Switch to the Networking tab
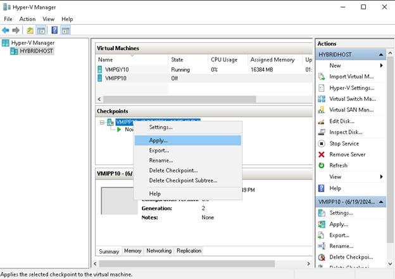Viewport: 395px width, 279px height. click(x=159, y=251)
